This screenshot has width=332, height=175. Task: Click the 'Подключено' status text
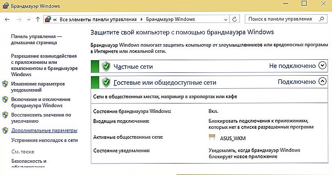[x=297, y=82]
